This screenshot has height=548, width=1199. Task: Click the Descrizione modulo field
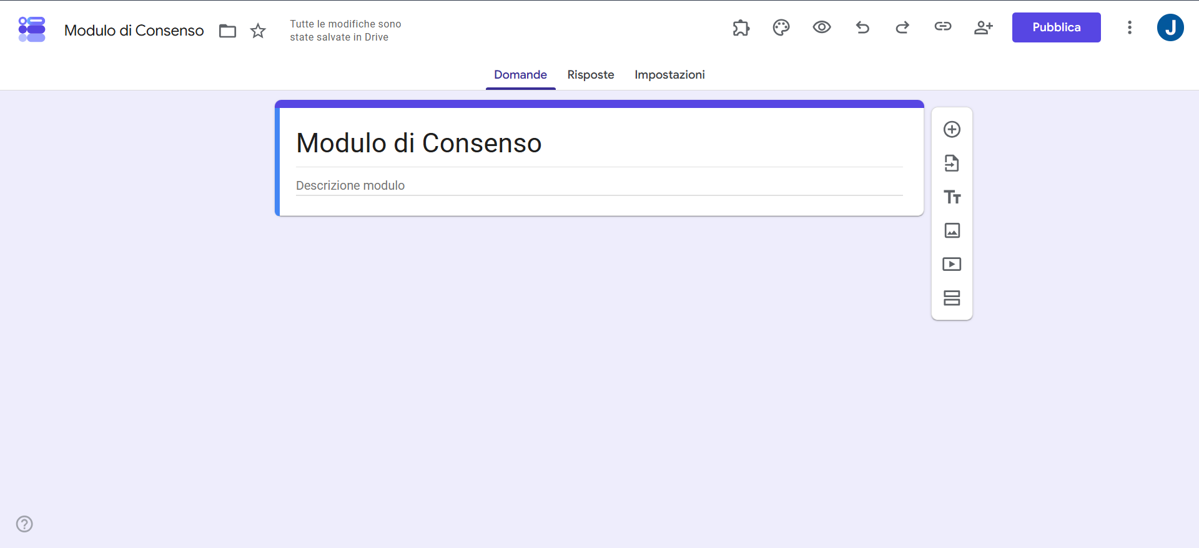599,185
